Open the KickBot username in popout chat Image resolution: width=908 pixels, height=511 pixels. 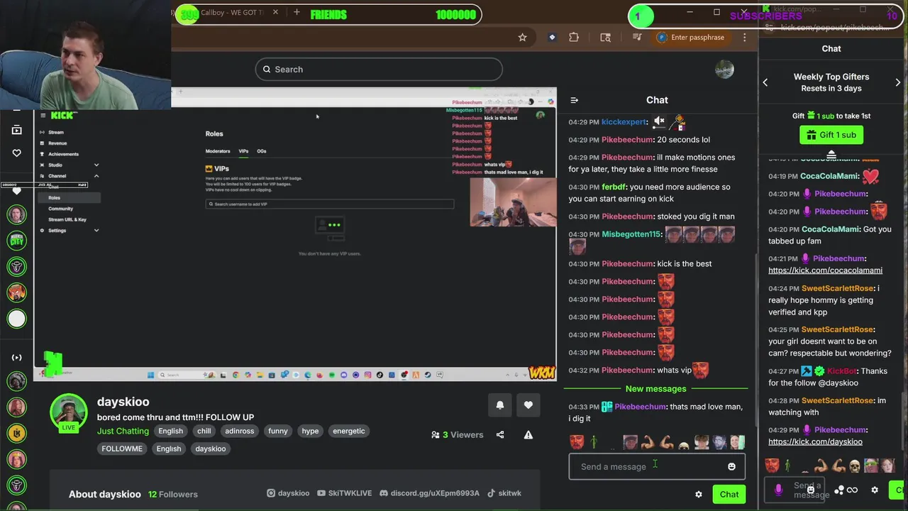841,371
